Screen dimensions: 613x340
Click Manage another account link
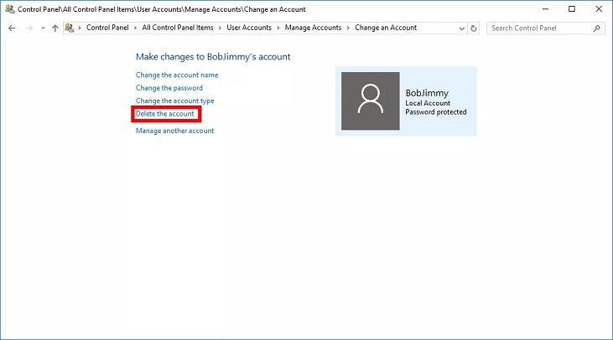pos(174,131)
